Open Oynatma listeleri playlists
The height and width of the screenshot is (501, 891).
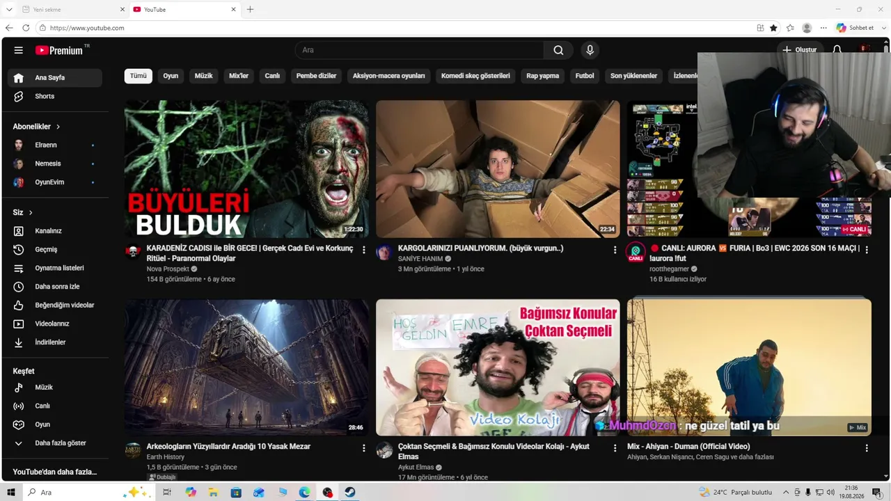(55, 268)
